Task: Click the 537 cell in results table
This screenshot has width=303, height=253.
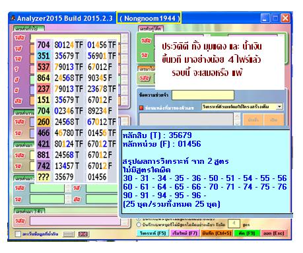Action: point(44,67)
